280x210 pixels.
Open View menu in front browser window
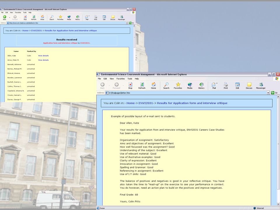click(x=112, y=79)
